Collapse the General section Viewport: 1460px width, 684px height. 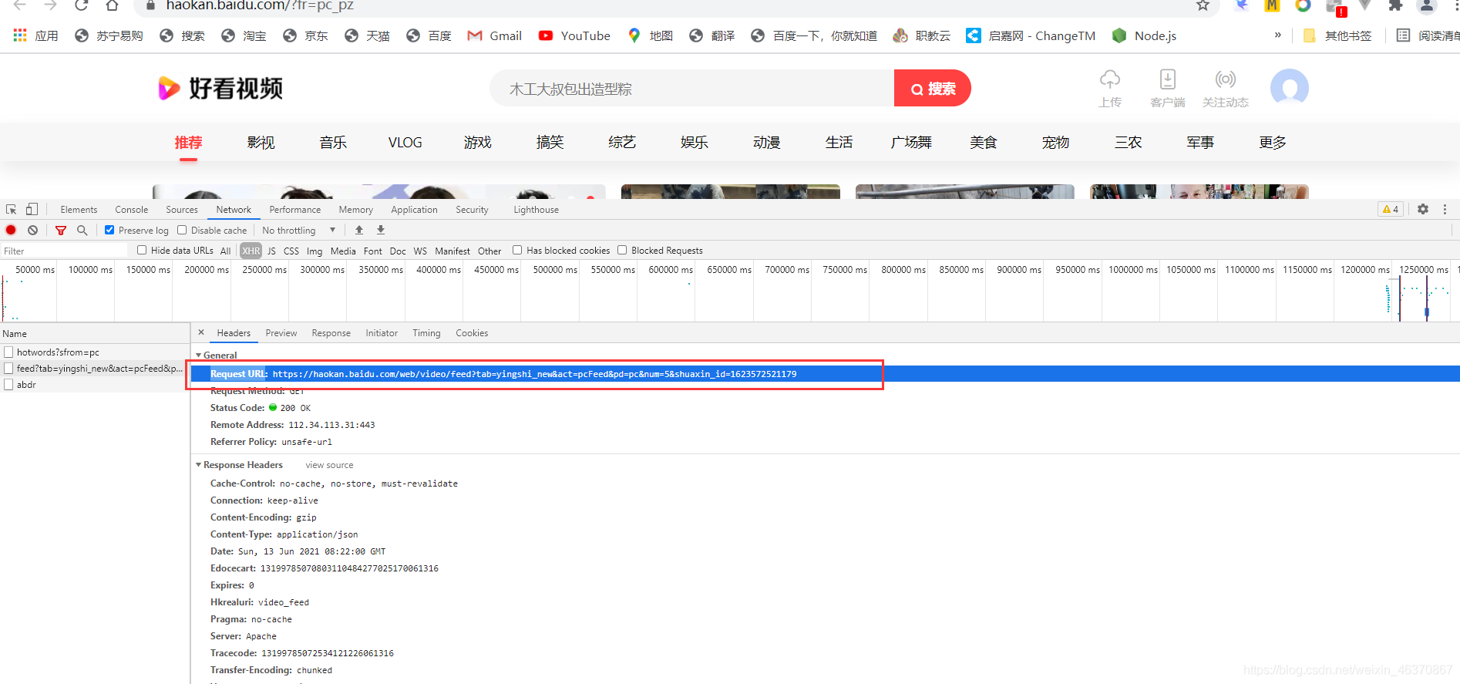pos(199,355)
